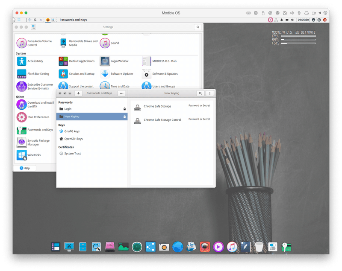Open the Software Updater settings icon
This screenshot has width=342, height=271.
(x=105, y=73)
